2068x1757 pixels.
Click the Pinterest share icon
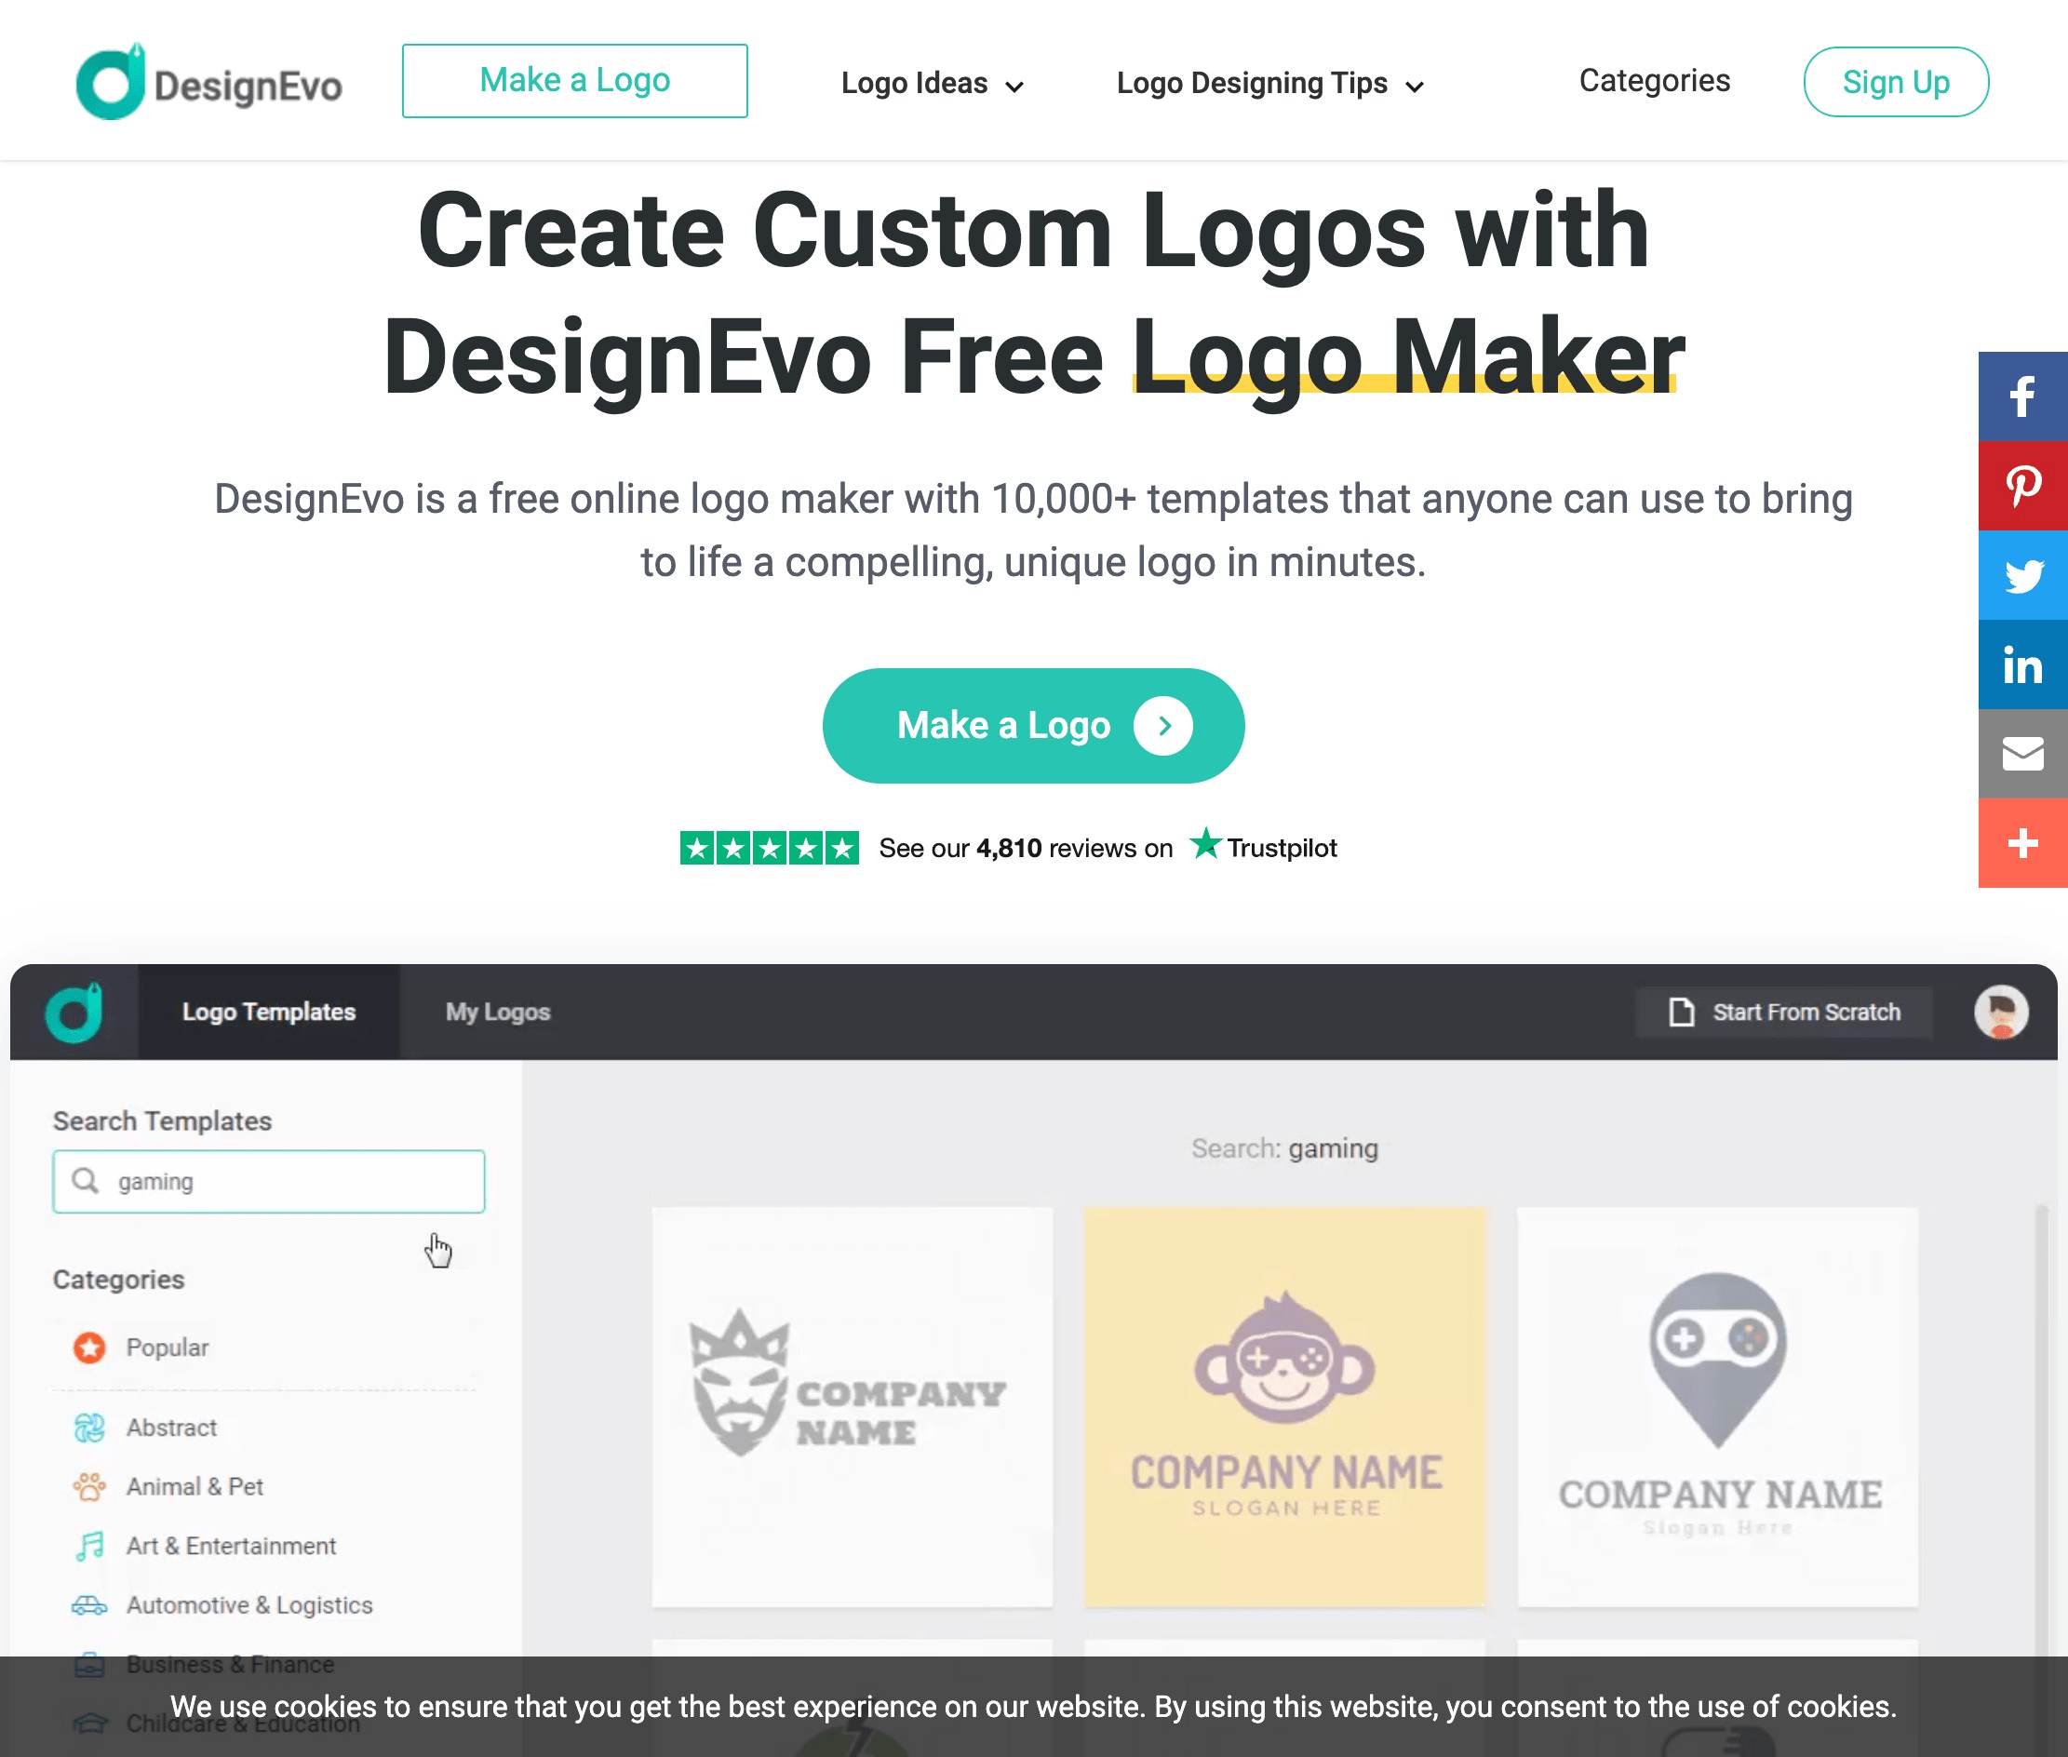pos(2022,487)
